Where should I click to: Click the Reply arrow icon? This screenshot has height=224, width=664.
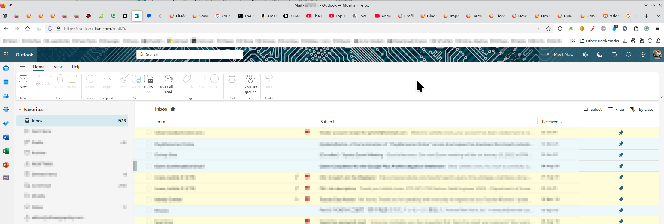107,79
